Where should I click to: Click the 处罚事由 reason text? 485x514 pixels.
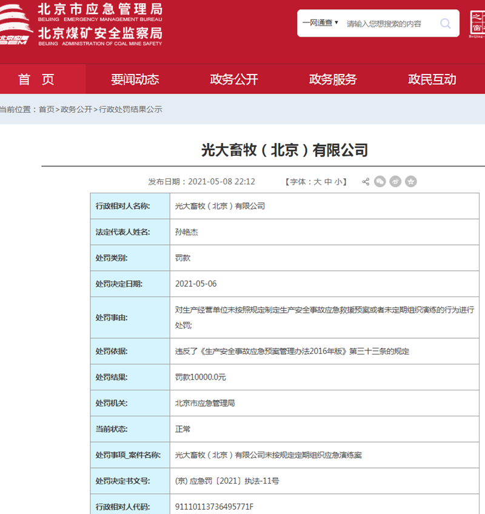point(324,318)
